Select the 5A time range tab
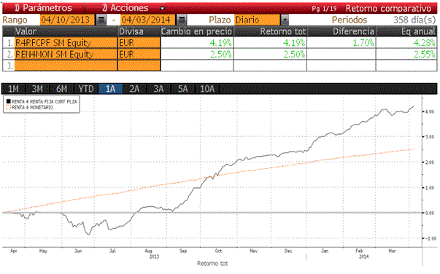This screenshot has height=274, width=440. pyautogui.click(x=182, y=89)
